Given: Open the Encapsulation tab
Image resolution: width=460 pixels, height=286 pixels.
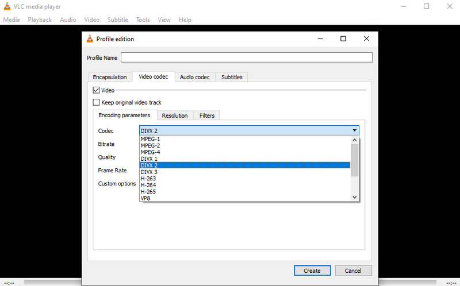Looking at the screenshot, I should [109, 77].
